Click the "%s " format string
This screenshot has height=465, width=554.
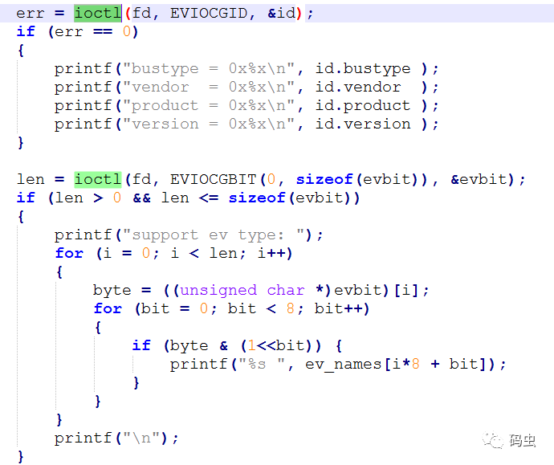pyautogui.click(x=262, y=364)
